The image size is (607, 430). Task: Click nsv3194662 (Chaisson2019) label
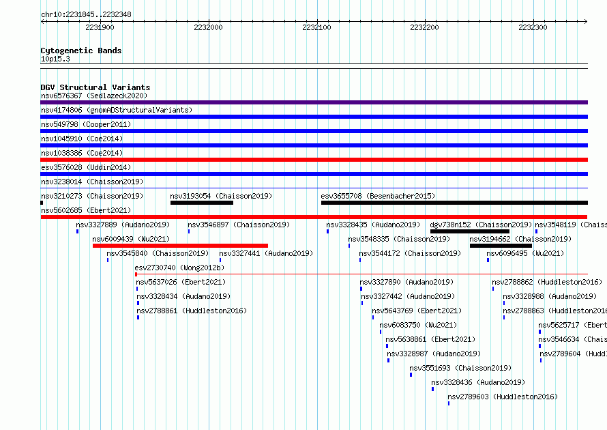[x=520, y=239]
